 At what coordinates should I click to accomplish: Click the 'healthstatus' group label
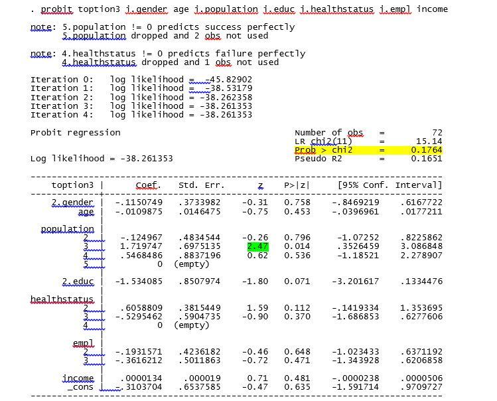(x=62, y=299)
